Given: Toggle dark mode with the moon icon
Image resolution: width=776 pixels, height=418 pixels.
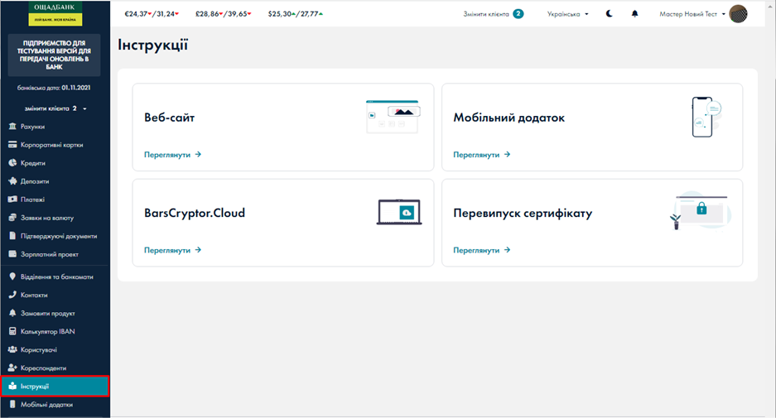Looking at the screenshot, I should tap(610, 14).
